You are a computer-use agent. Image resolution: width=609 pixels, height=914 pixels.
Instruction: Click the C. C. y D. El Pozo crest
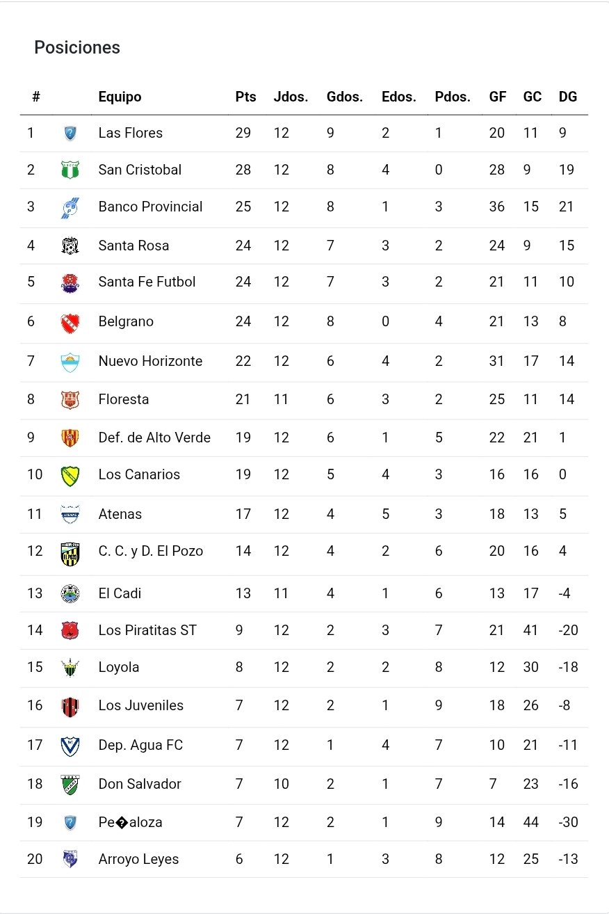coord(70,553)
